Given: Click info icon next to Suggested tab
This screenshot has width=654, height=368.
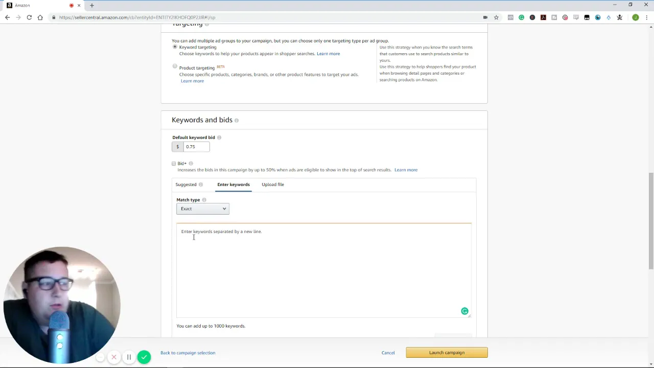Looking at the screenshot, I should (201, 185).
